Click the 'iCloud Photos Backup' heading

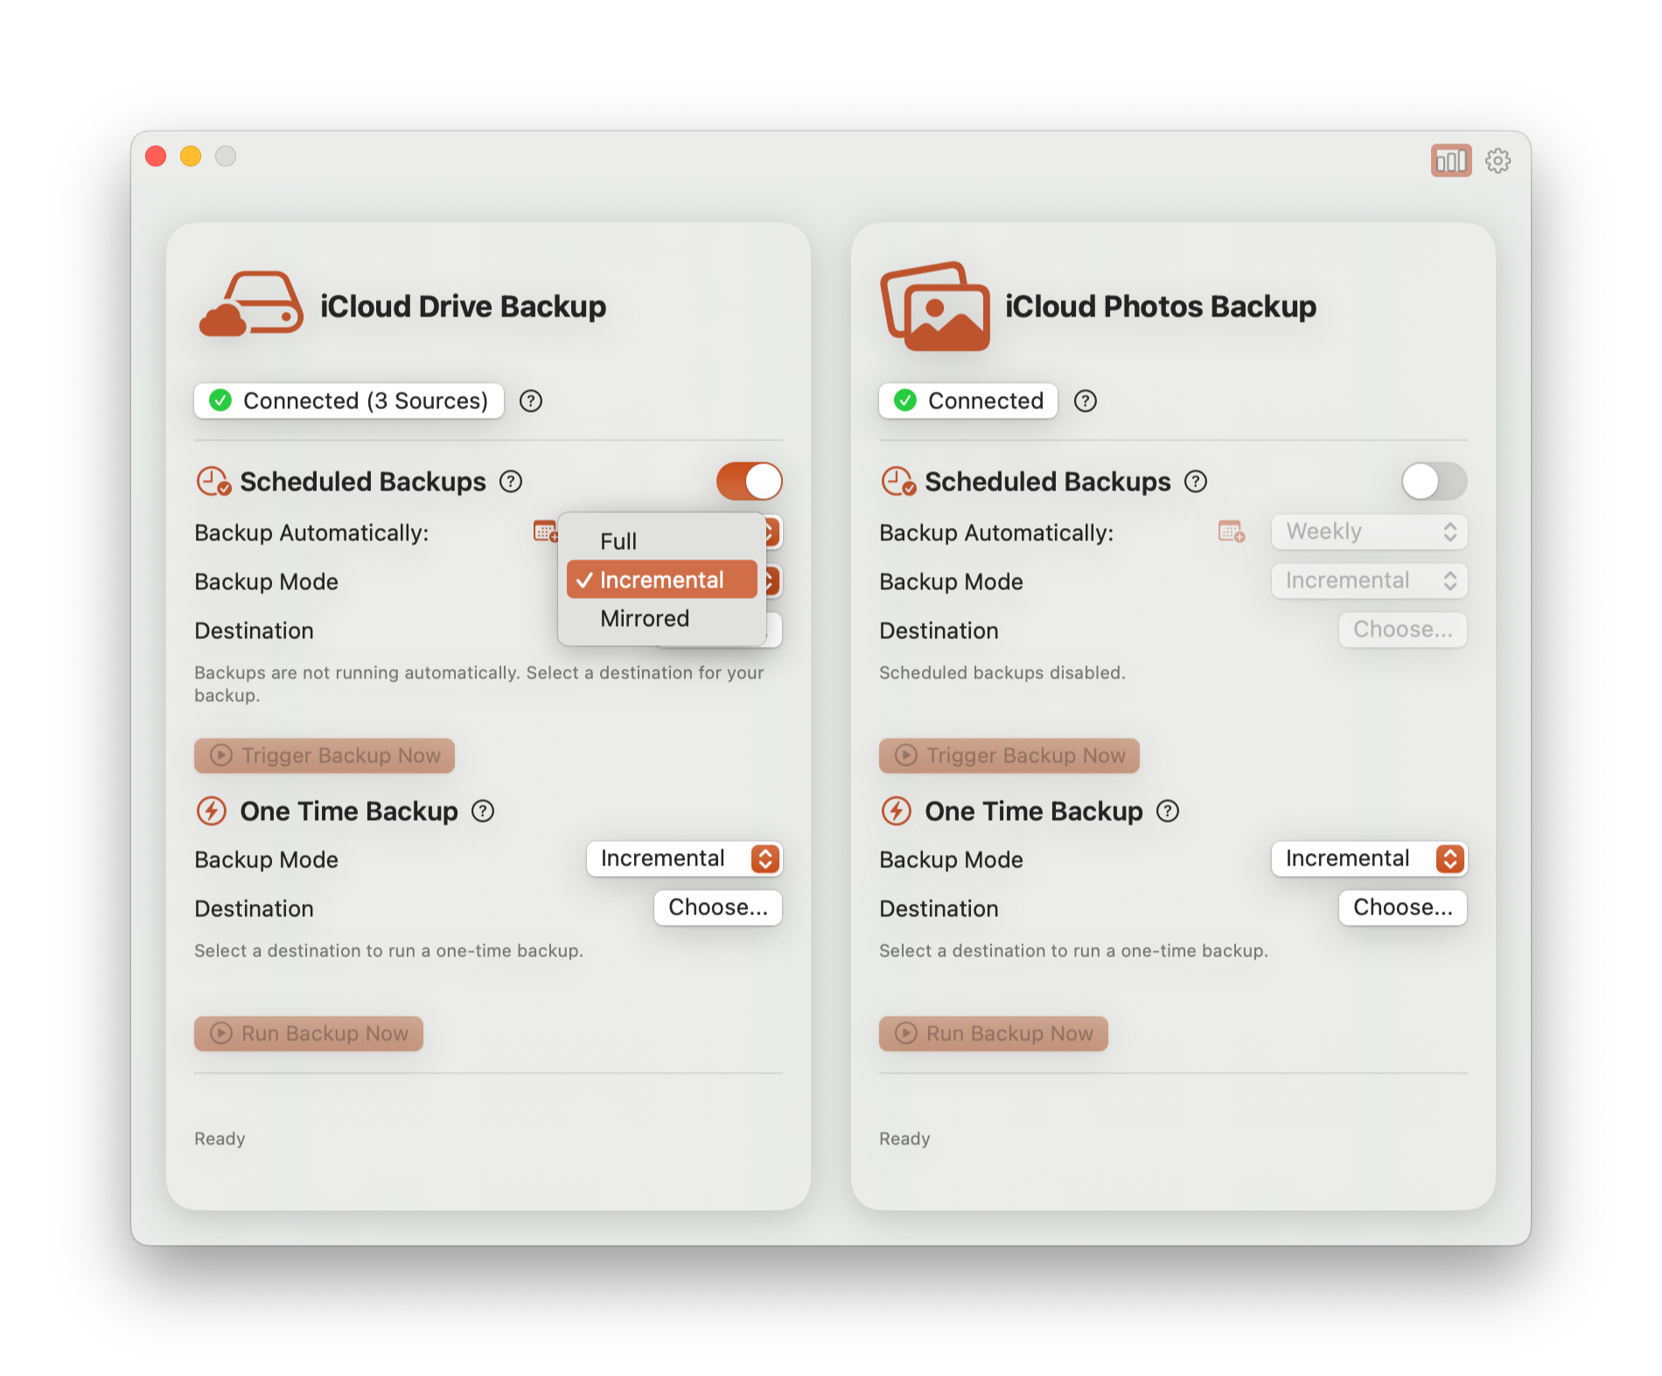click(1161, 306)
